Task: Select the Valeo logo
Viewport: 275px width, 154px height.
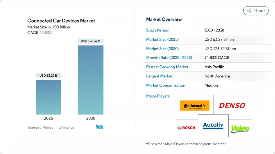Action: [x=240, y=128]
